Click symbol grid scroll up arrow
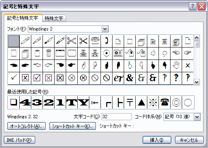The image size is (208, 148). tap(197, 38)
